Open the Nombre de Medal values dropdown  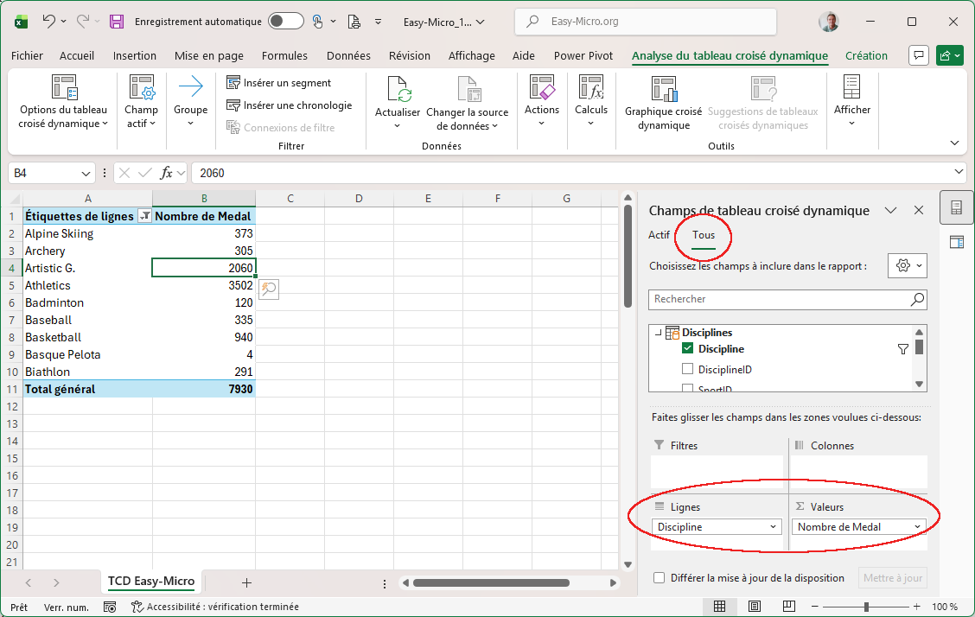coord(916,527)
